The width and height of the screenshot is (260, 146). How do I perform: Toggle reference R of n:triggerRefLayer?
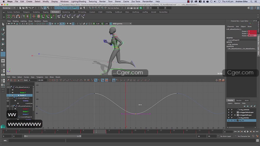pos(235,115)
